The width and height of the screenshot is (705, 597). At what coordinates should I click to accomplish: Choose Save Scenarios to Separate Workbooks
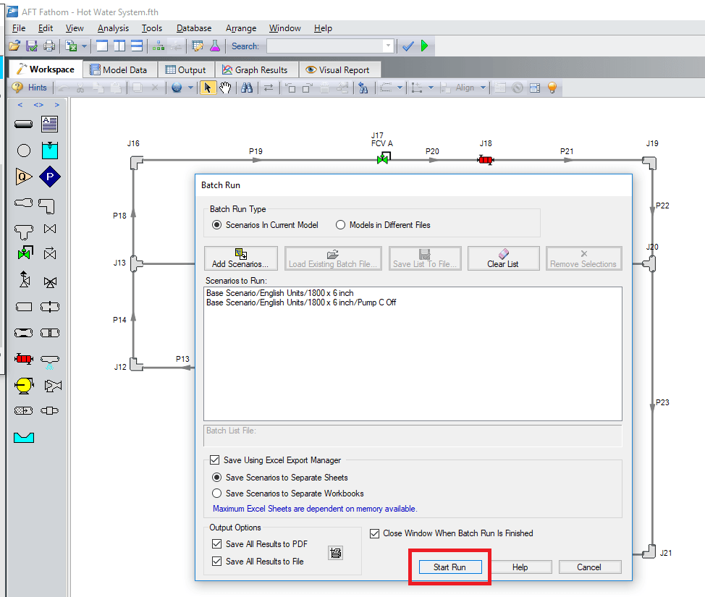pos(288,493)
